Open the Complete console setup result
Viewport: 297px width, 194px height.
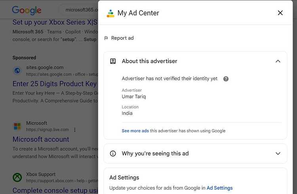(55, 190)
